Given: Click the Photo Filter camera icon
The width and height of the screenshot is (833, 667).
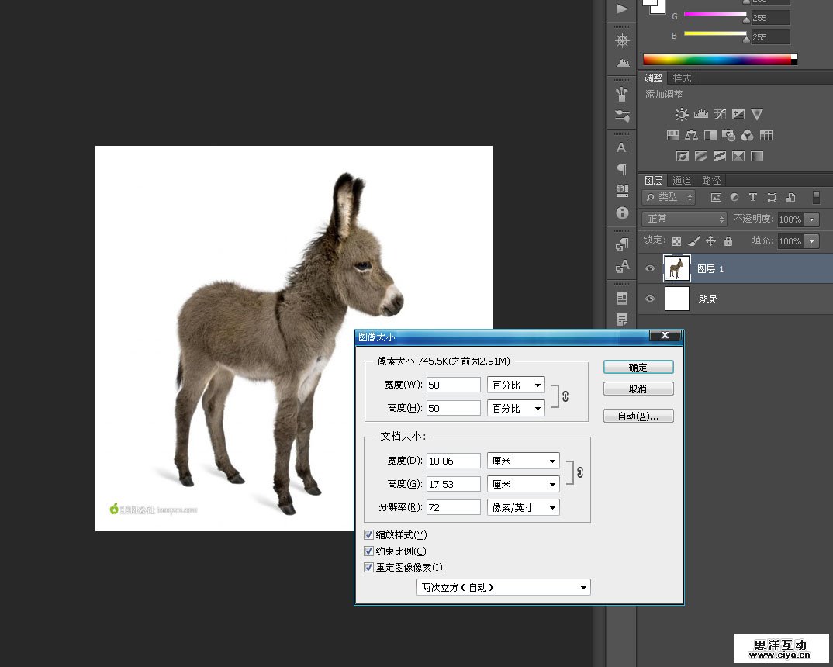Looking at the screenshot, I should [728, 135].
